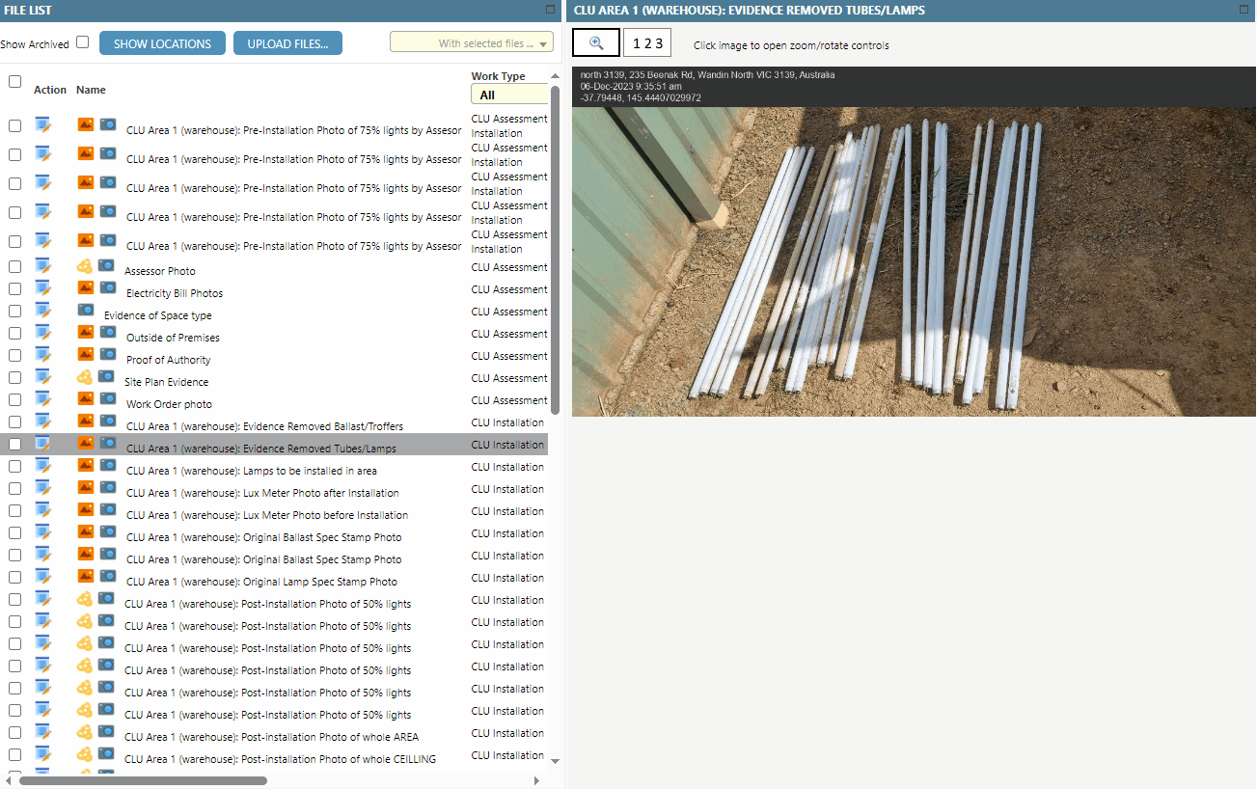This screenshot has height=789, width=1257.
Task: Click the magnifier zoom icon above image
Action: [596, 43]
